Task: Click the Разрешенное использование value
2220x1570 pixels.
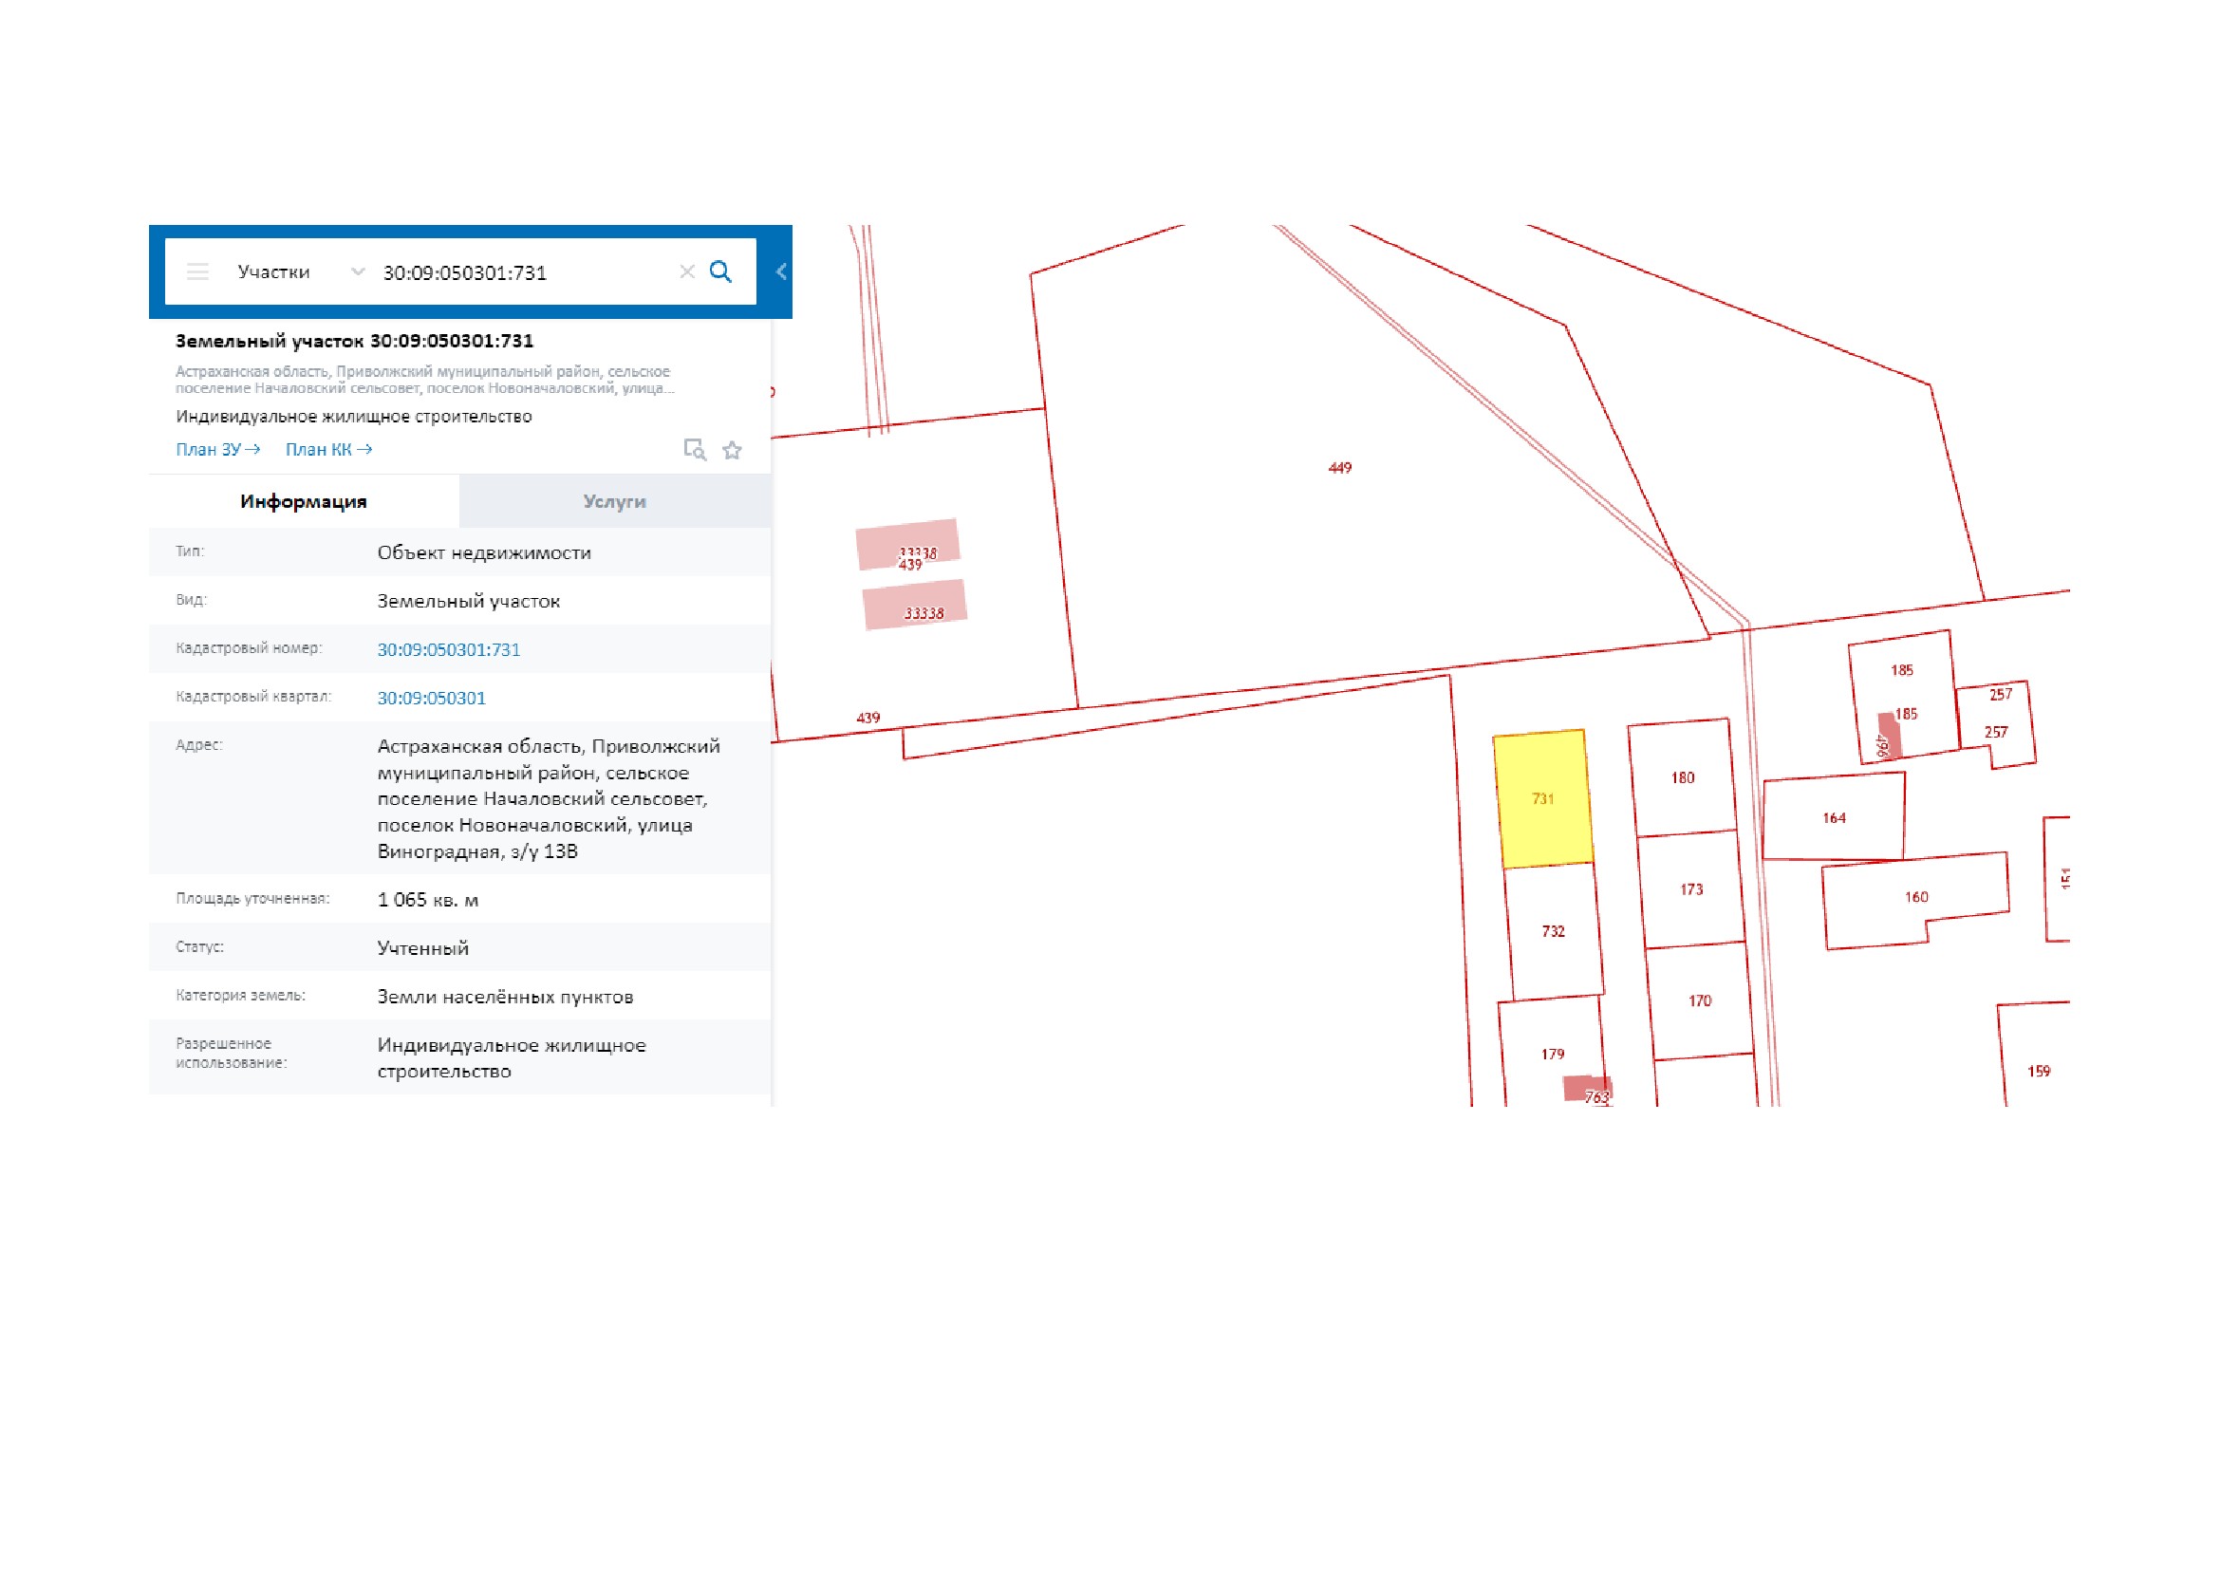Action: click(512, 1058)
